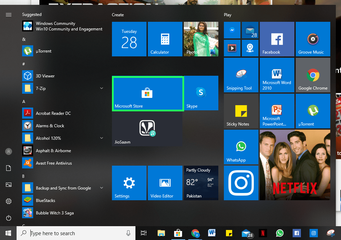Open the Microsoft Store tile

(x=148, y=94)
